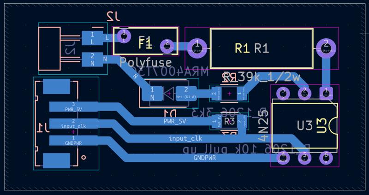
Task: Click D1 pad 1 labeled N
Action: pyautogui.click(x=153, y=94)
